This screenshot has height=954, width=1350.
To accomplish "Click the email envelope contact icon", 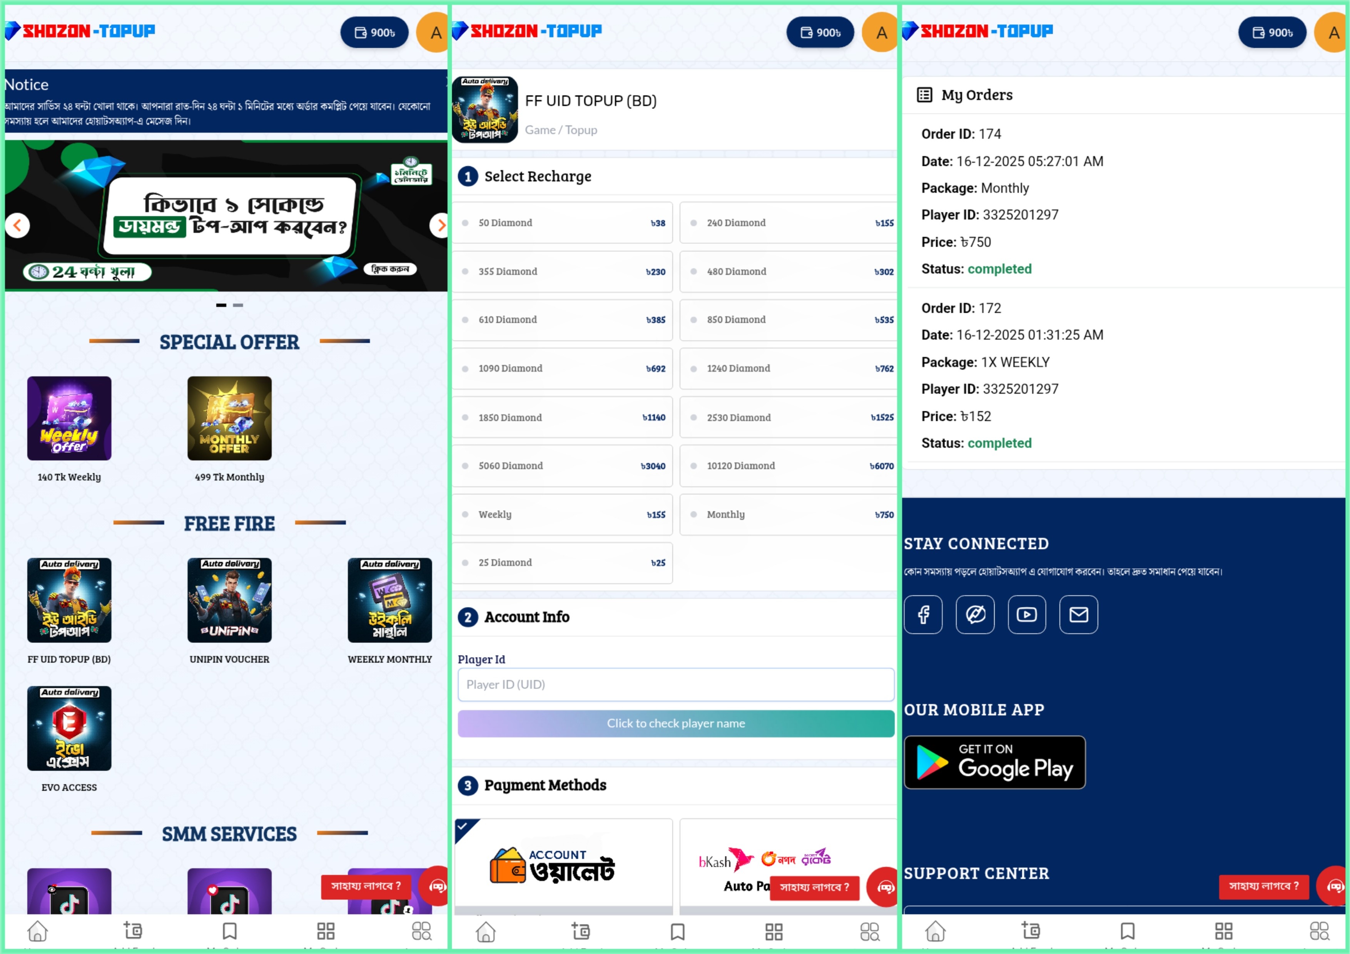I will 1078,614.
